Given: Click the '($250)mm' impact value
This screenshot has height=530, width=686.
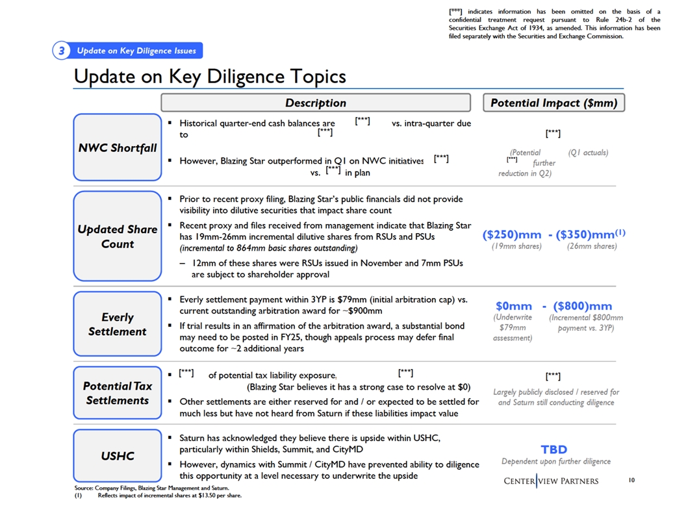Looking at the screenshot, I should [x=511, y=235].
